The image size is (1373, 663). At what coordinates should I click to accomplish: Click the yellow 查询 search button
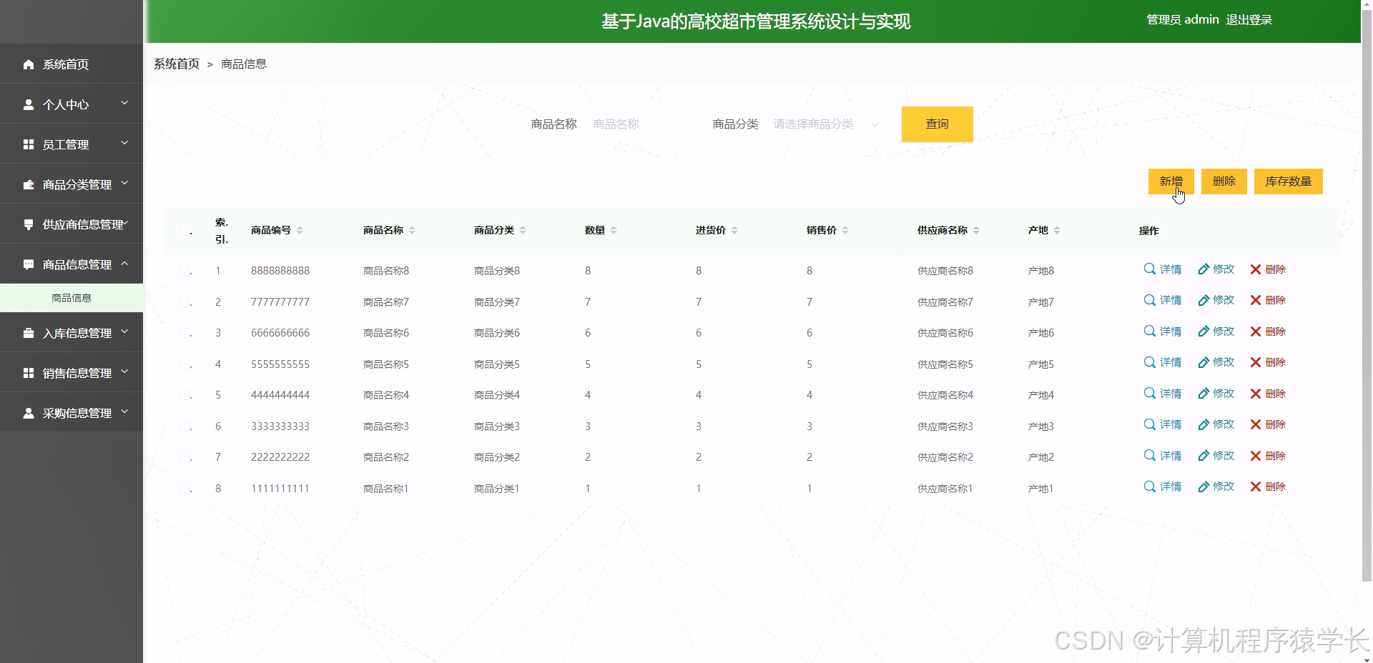pos(937,124)
